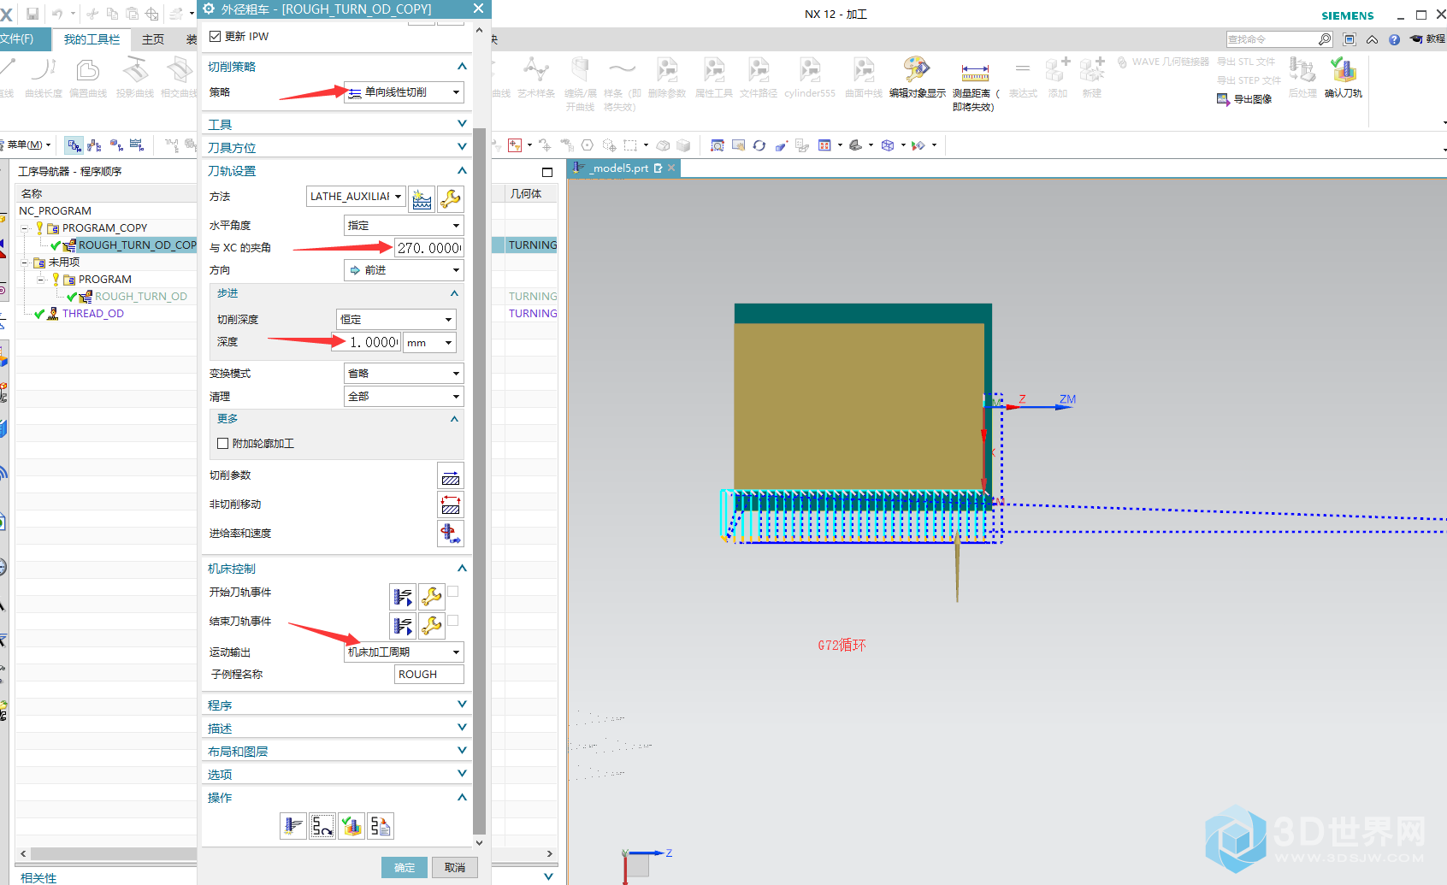Toggle the Update IPW (更新 IPW) checkbox
Viewport: 1447px width, 885px height.
[x=216, y=36]
